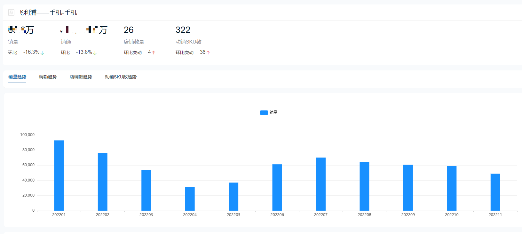
Task: Switch to the 销额趋势 tab
Action: (x=48, y=77)
